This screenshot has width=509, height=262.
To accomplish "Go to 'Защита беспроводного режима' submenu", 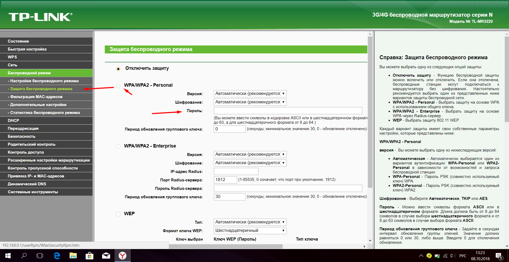I will click(46, 89).
